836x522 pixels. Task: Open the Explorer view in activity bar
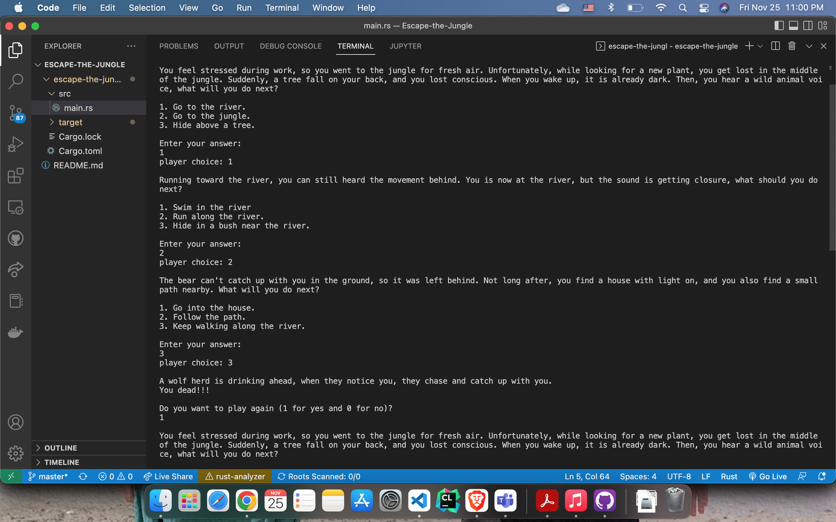point(16,50)
